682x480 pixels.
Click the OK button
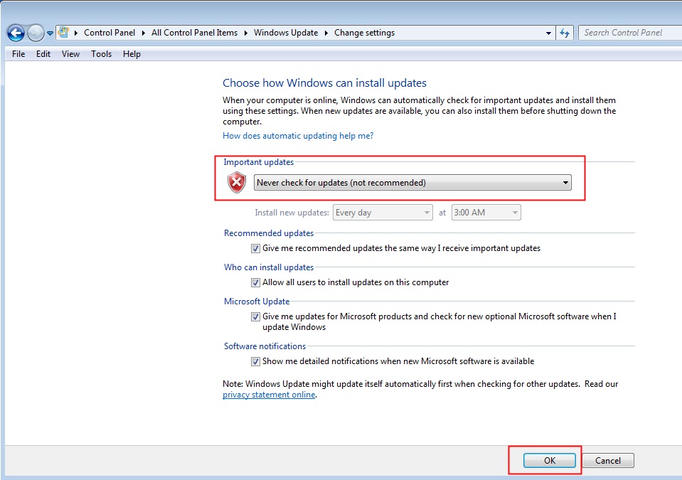[549, 460]
